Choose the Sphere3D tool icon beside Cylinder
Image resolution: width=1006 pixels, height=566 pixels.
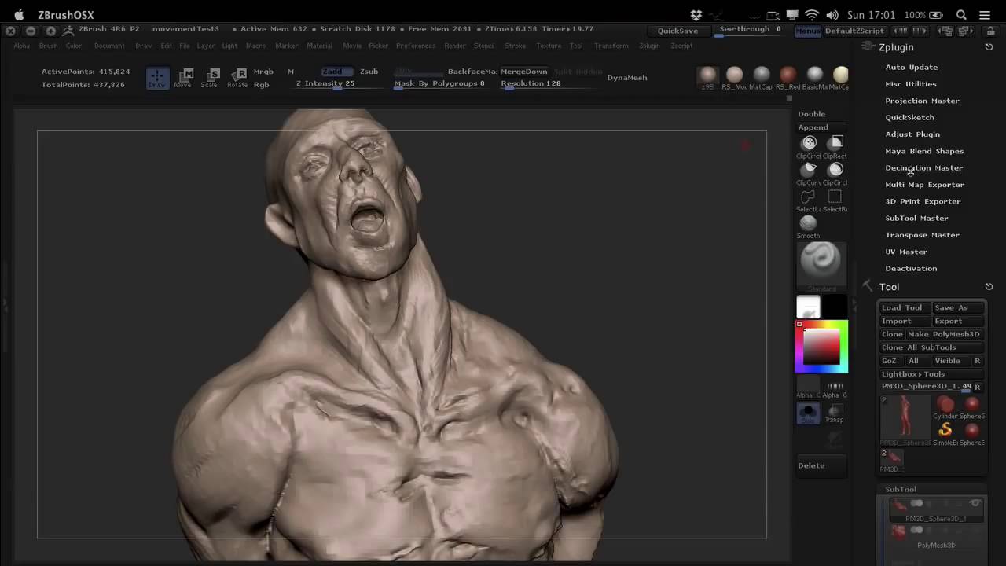972,404
